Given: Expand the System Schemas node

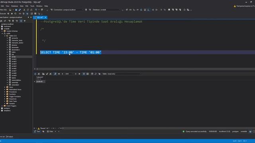Looking at the screenshot, I should (x=2, y=31).
